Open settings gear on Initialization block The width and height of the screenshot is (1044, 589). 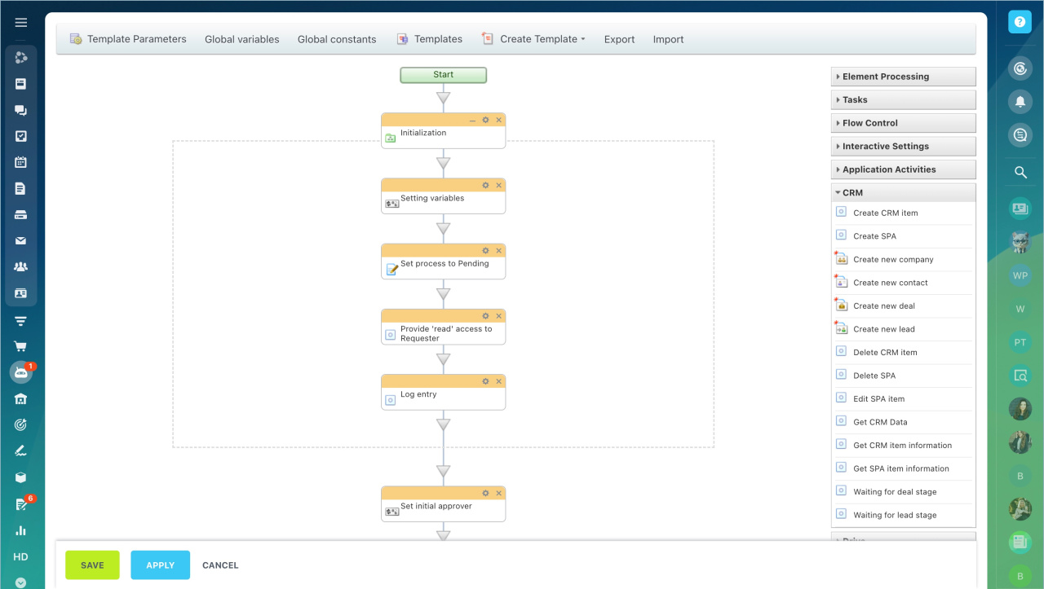pyautogui.click(x=485, y=120)
